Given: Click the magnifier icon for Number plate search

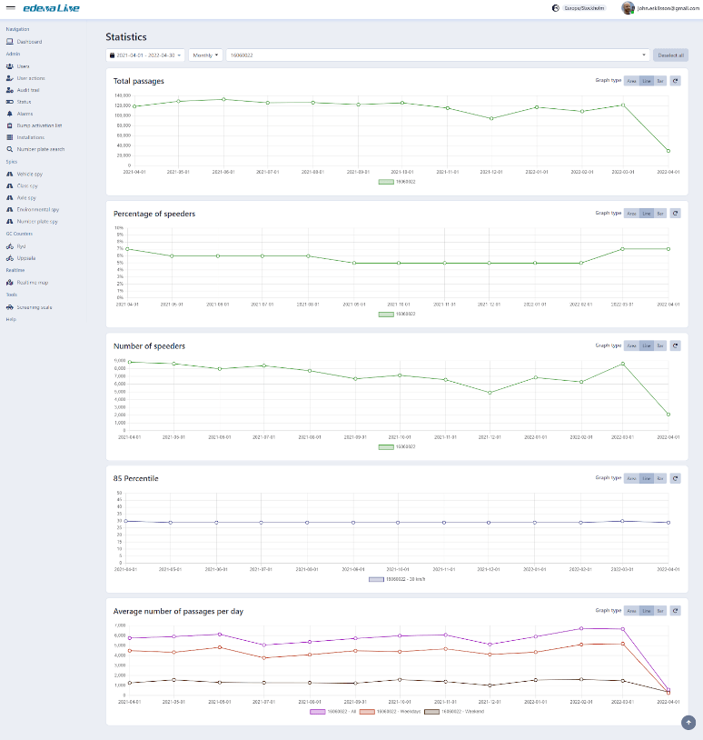Looking at the screenshot, I should (x=9, y=149).
